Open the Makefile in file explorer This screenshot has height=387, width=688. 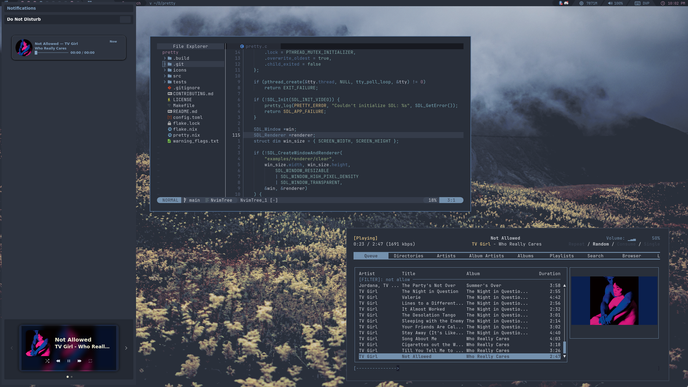pos(184,105)
